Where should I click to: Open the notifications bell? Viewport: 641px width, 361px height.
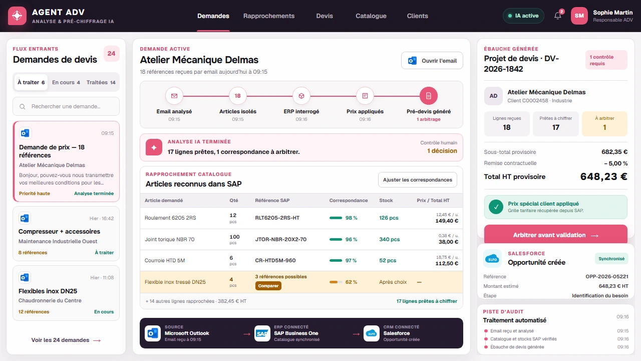click(x=558, y=16)
